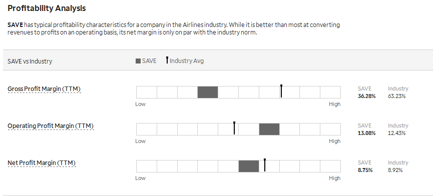Viewport: 433px width, 196px height.
Task: Click the bold SAVE ticker in the description
Action: pyautogui.click(x=15, y=25)
